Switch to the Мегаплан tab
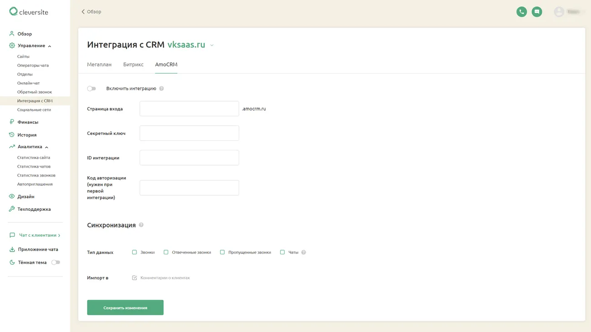 pos(99,64)
